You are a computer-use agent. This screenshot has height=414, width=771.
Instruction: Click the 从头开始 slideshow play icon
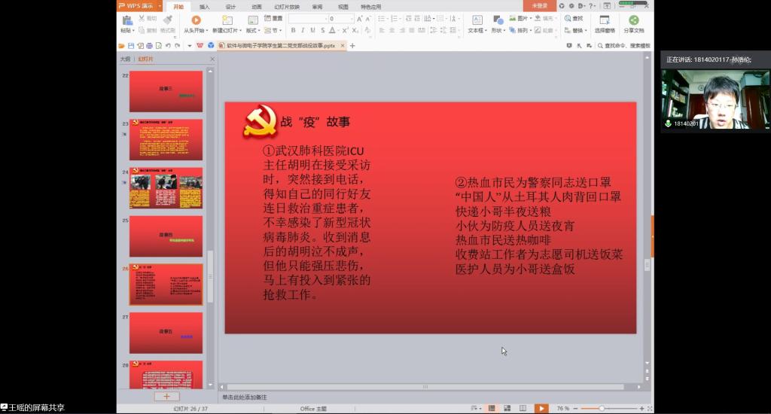(196, 20)
